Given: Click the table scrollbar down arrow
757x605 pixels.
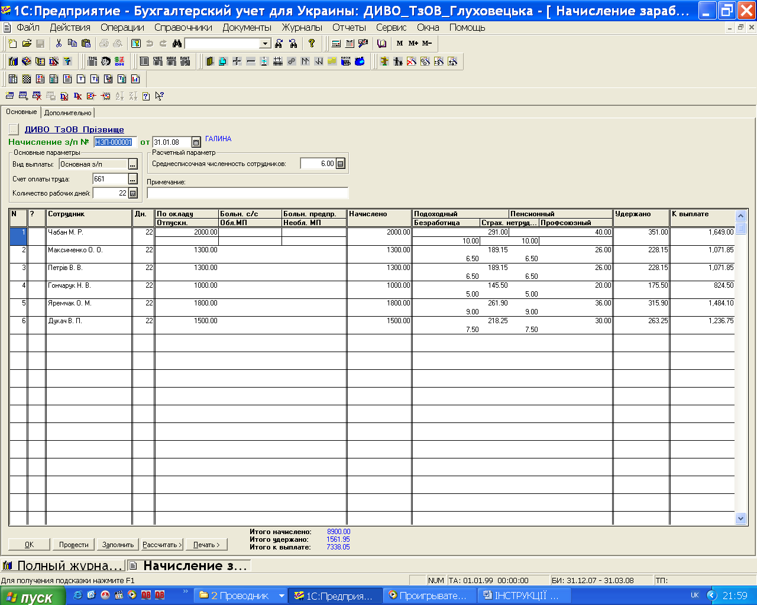Looking at the screenshot, I should [740, 518].
